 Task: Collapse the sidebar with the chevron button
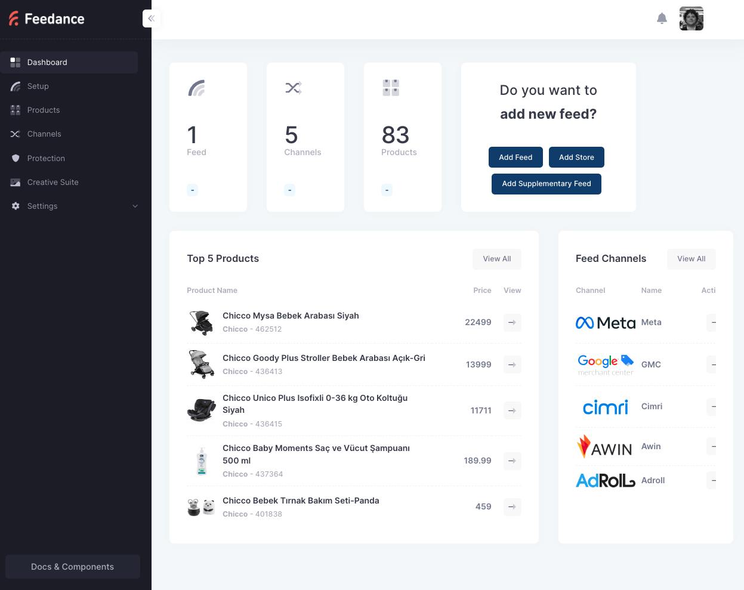click(x=152, y=18)
